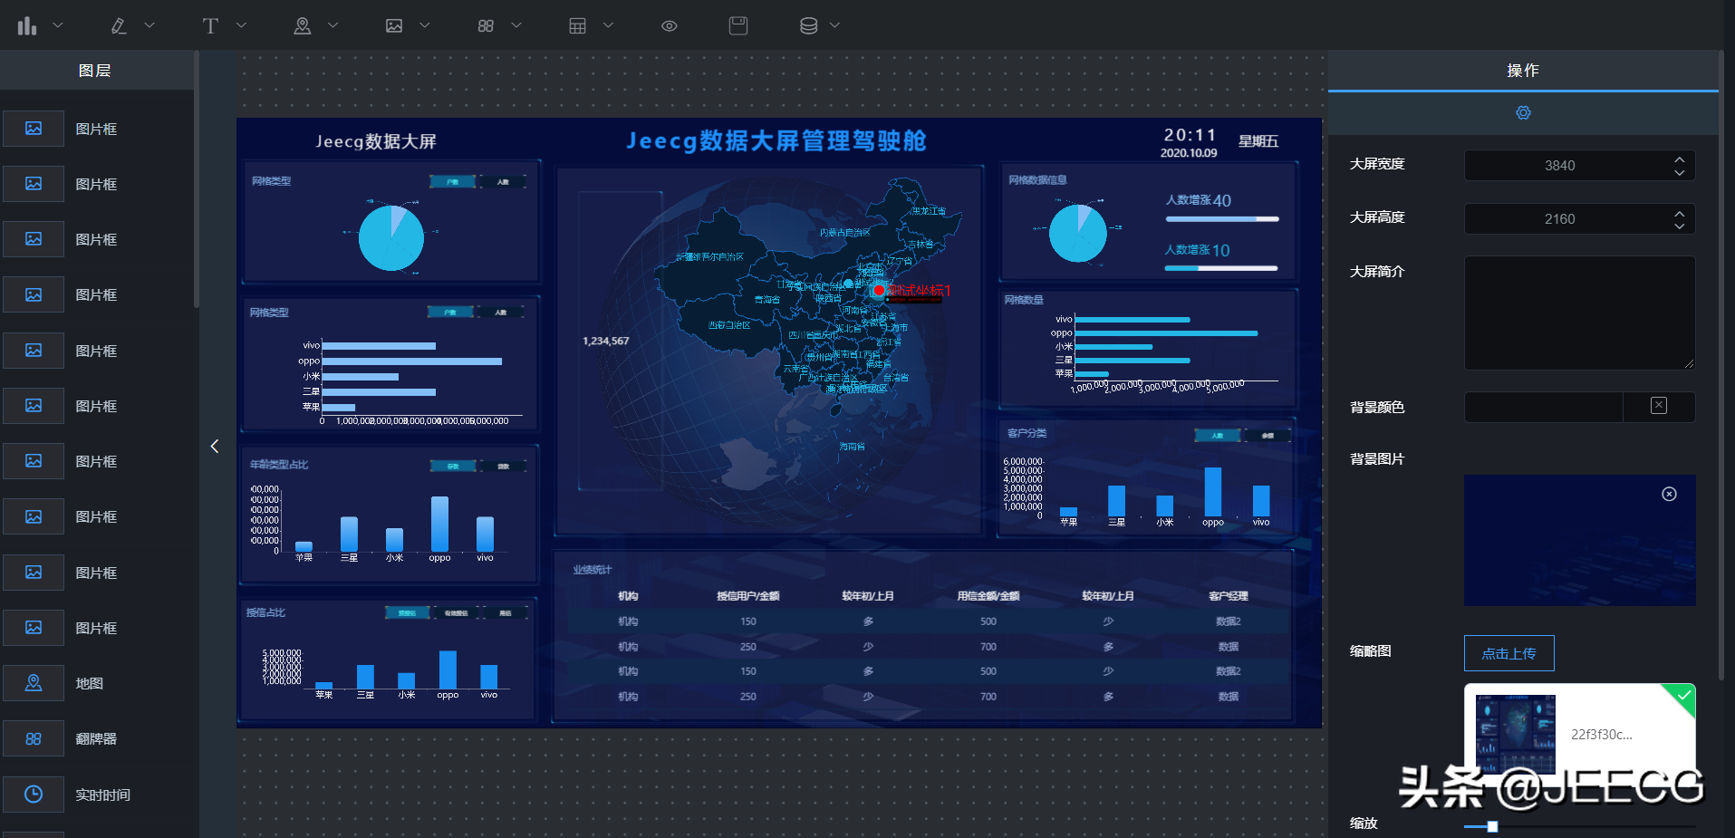Toggle preview with the eye icon
This screenshot has width=1735, height=838.
(x=670, y=26)
